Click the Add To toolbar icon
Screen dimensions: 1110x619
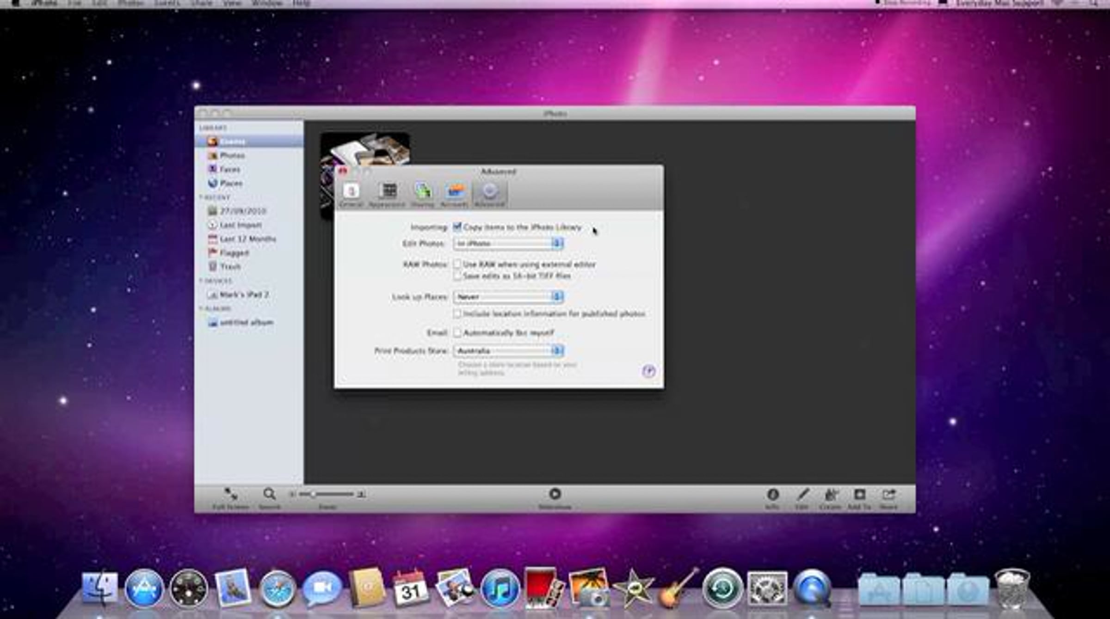pyautogui.click(x=859, y=495)
